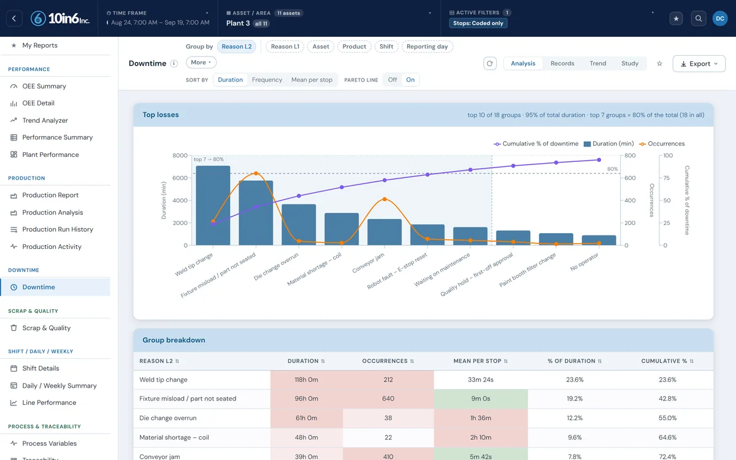
Task: Click the Weld tip change bar in chart
Action: (213, 205)
